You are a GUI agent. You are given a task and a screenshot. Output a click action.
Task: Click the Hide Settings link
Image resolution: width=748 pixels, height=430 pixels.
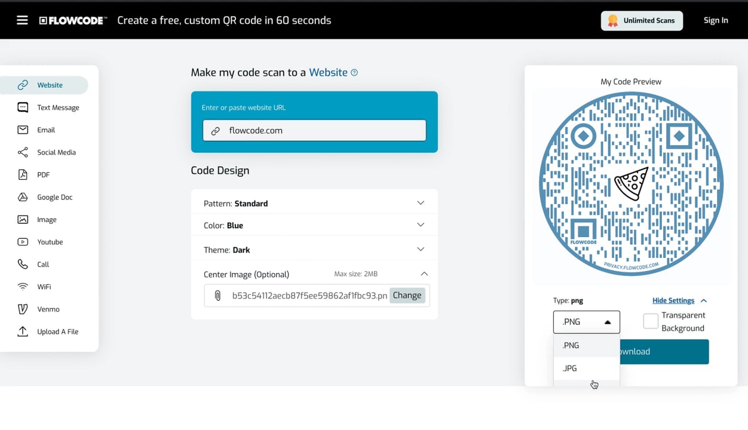673,300
